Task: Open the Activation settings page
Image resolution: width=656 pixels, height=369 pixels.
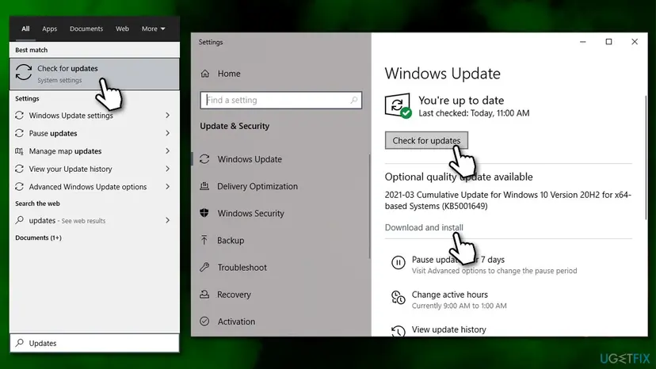Action: tap(236, 321)
